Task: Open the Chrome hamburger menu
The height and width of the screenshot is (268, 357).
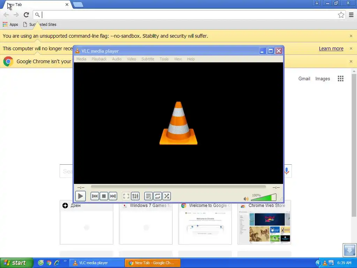Action: (351, 15)
